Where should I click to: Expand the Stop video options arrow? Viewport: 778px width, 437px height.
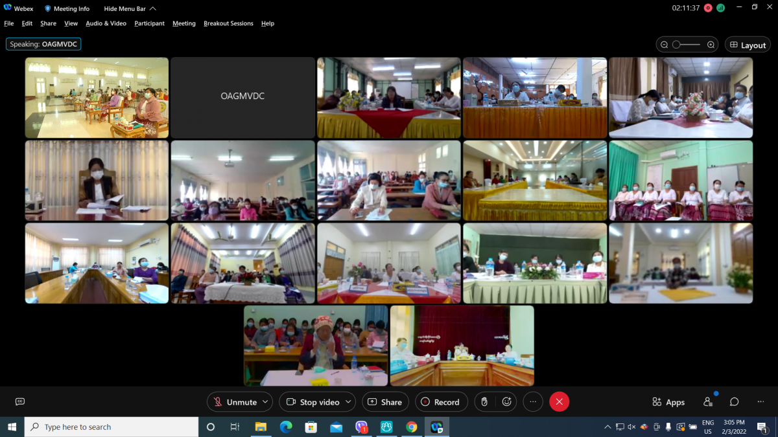coord(348,402)
